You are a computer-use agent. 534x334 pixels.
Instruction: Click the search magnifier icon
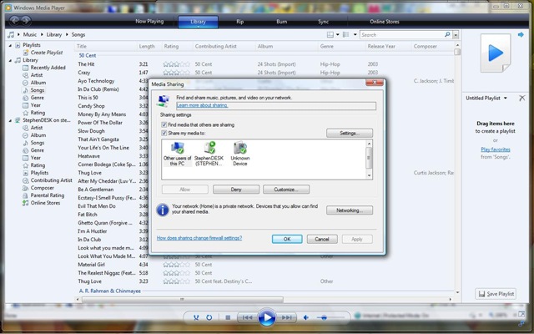point(447,34)
